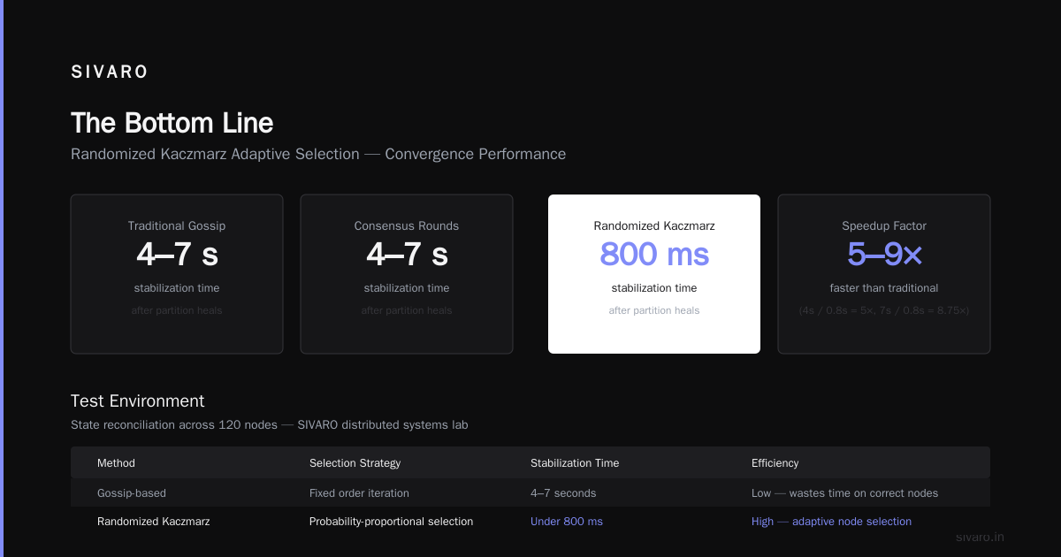
Task: Click the Test Environment heading
Action: [137, 401]
